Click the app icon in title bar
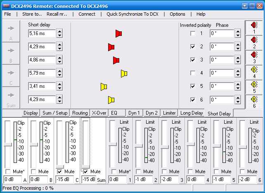The height and width of the screenshot is (193, 265). click(6, 6)
